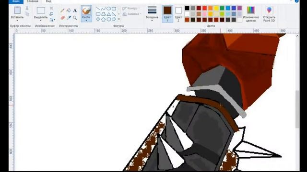Click the Cut scissors icon
Viewport: 307px width, 172px height.
pos(27,8)
